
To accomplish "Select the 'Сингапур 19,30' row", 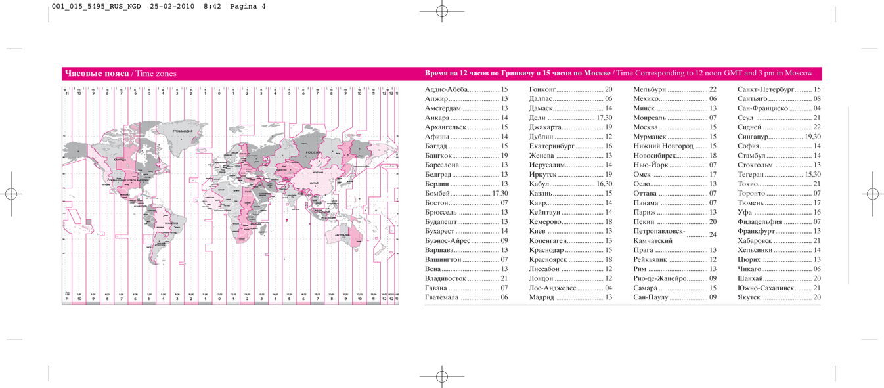I will pyautogui.click(x=780, y=137).
